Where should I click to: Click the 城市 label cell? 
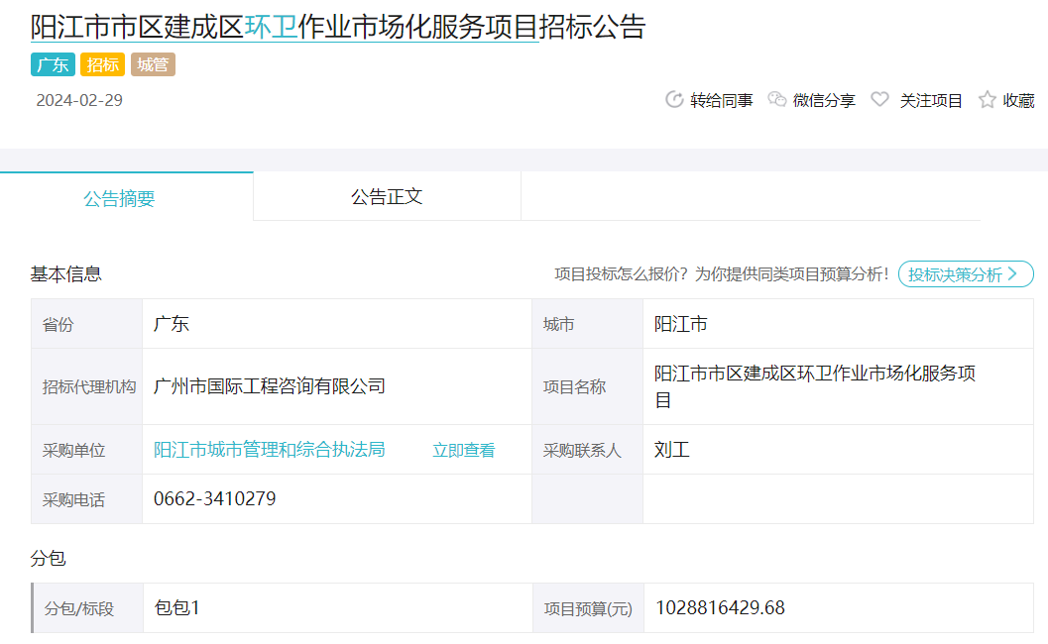click(588, 324)
